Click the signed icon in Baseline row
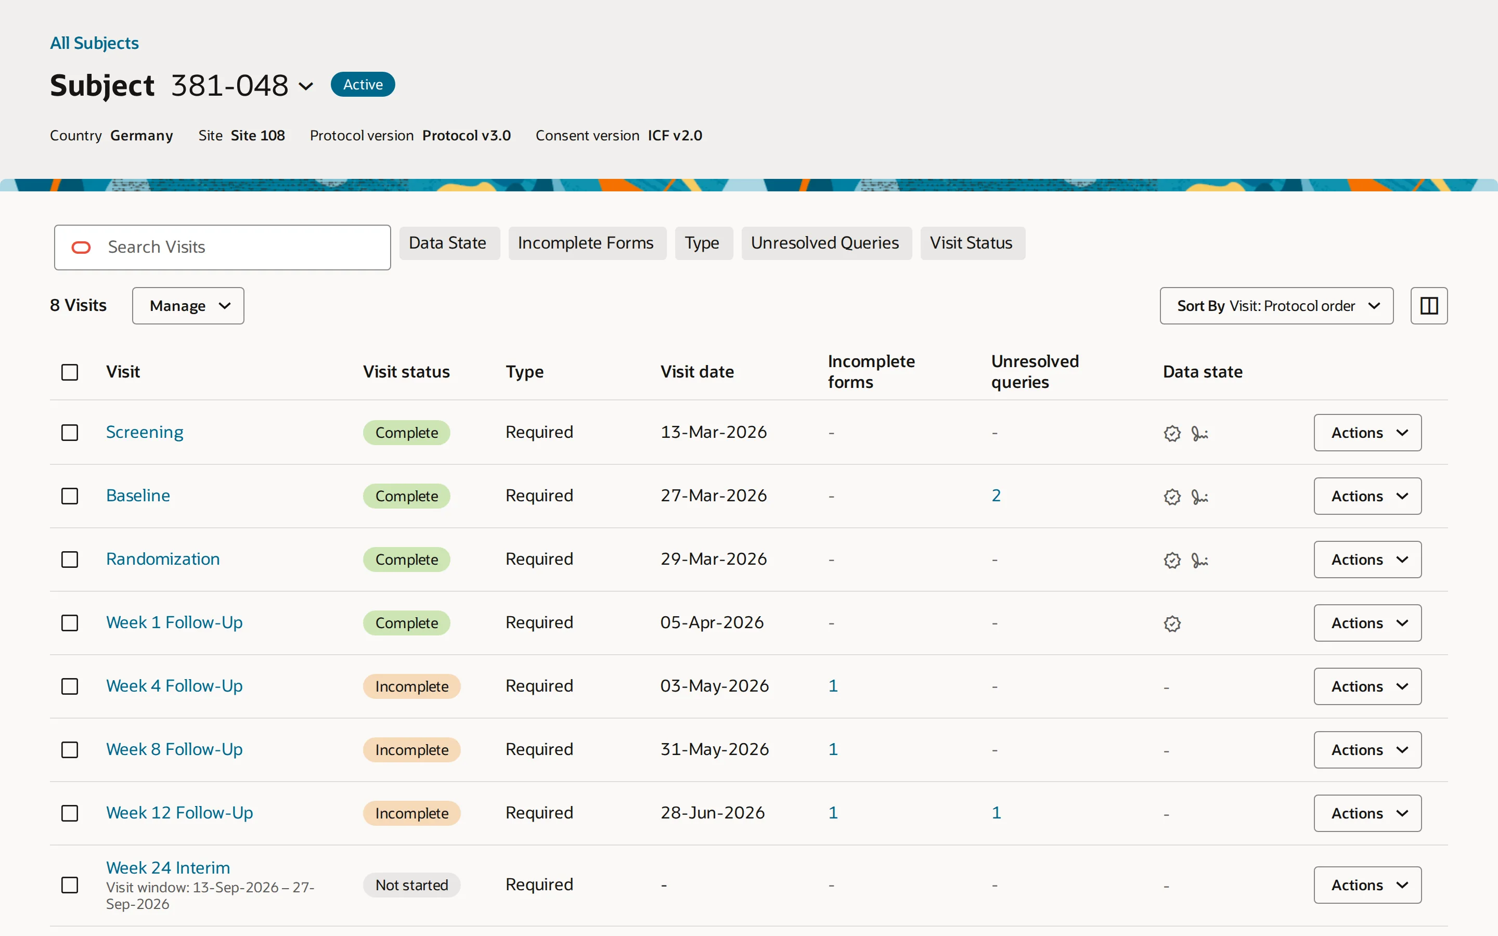The width and height of the screenshot is (1498, 936). (x=1199, y=497)
